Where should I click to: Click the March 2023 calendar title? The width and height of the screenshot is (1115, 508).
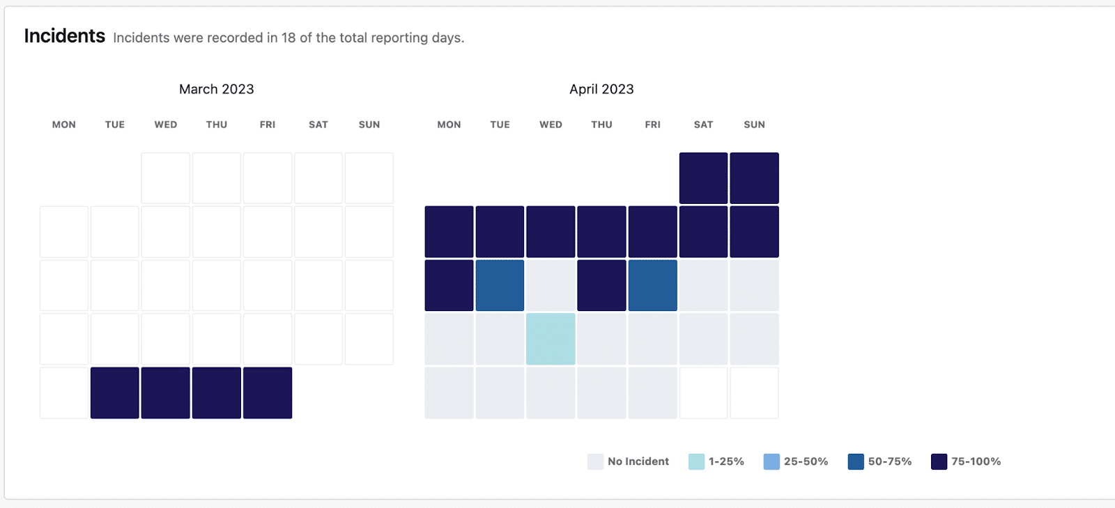216,89
